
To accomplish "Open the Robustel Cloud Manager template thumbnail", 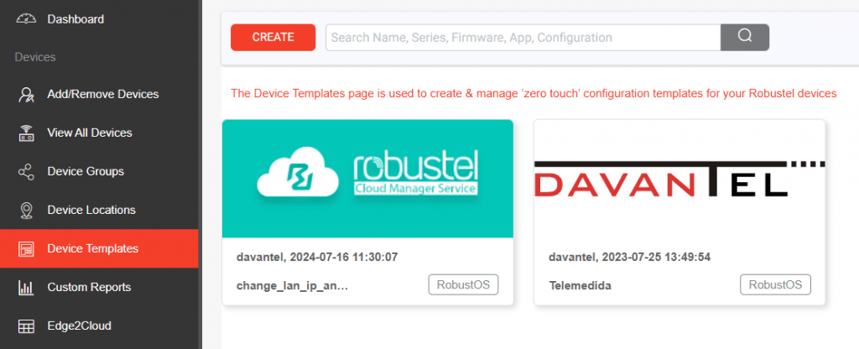I will point(367,179).
